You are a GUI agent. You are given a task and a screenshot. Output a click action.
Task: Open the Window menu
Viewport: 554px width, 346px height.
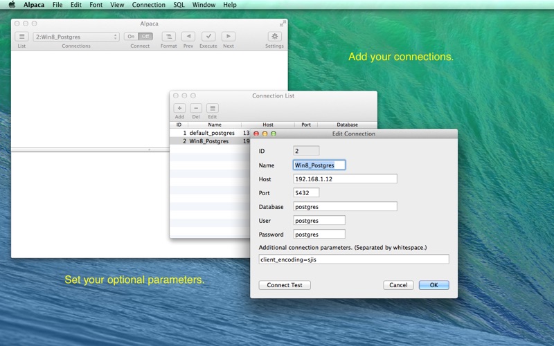204,5
